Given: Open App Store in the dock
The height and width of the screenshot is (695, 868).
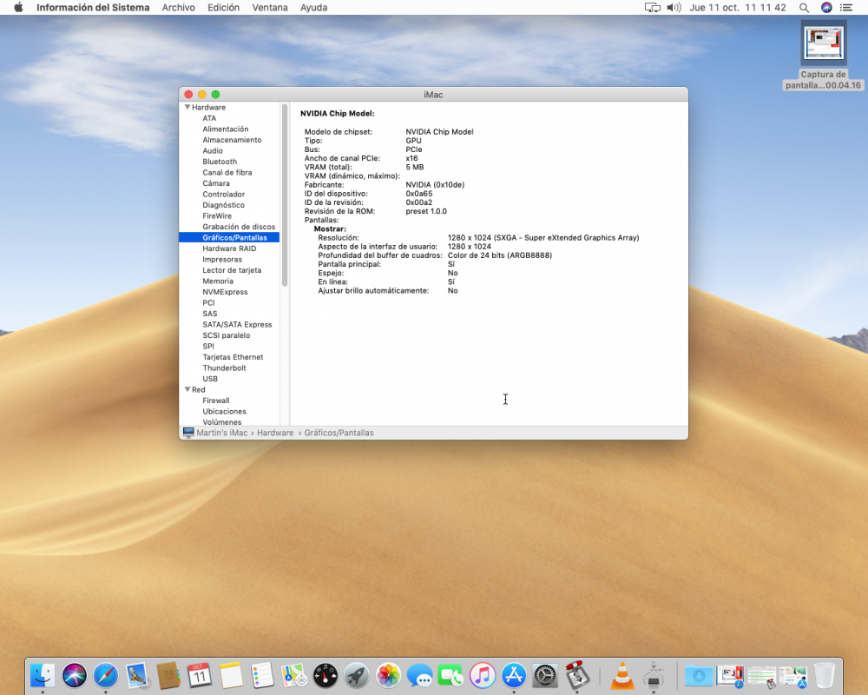Looking at the screenshot, I should [514, 676].
